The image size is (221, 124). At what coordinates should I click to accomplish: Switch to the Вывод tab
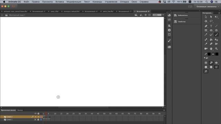coord(20,110)
